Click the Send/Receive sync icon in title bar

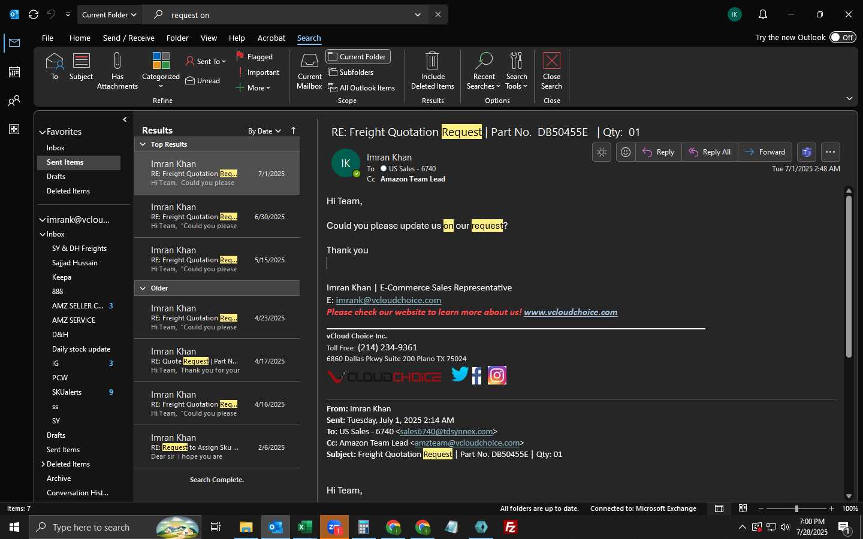tap(34, 14)
